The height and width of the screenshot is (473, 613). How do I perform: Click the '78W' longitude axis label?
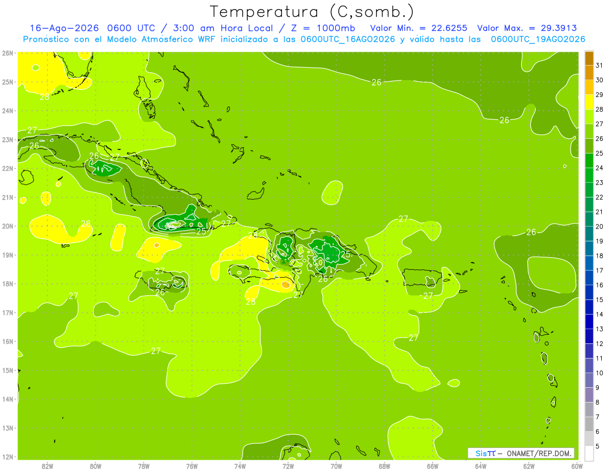pyautogui.click(x=144, y=466)
